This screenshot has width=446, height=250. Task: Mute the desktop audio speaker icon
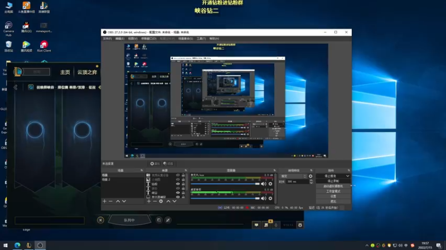(264, 198)
